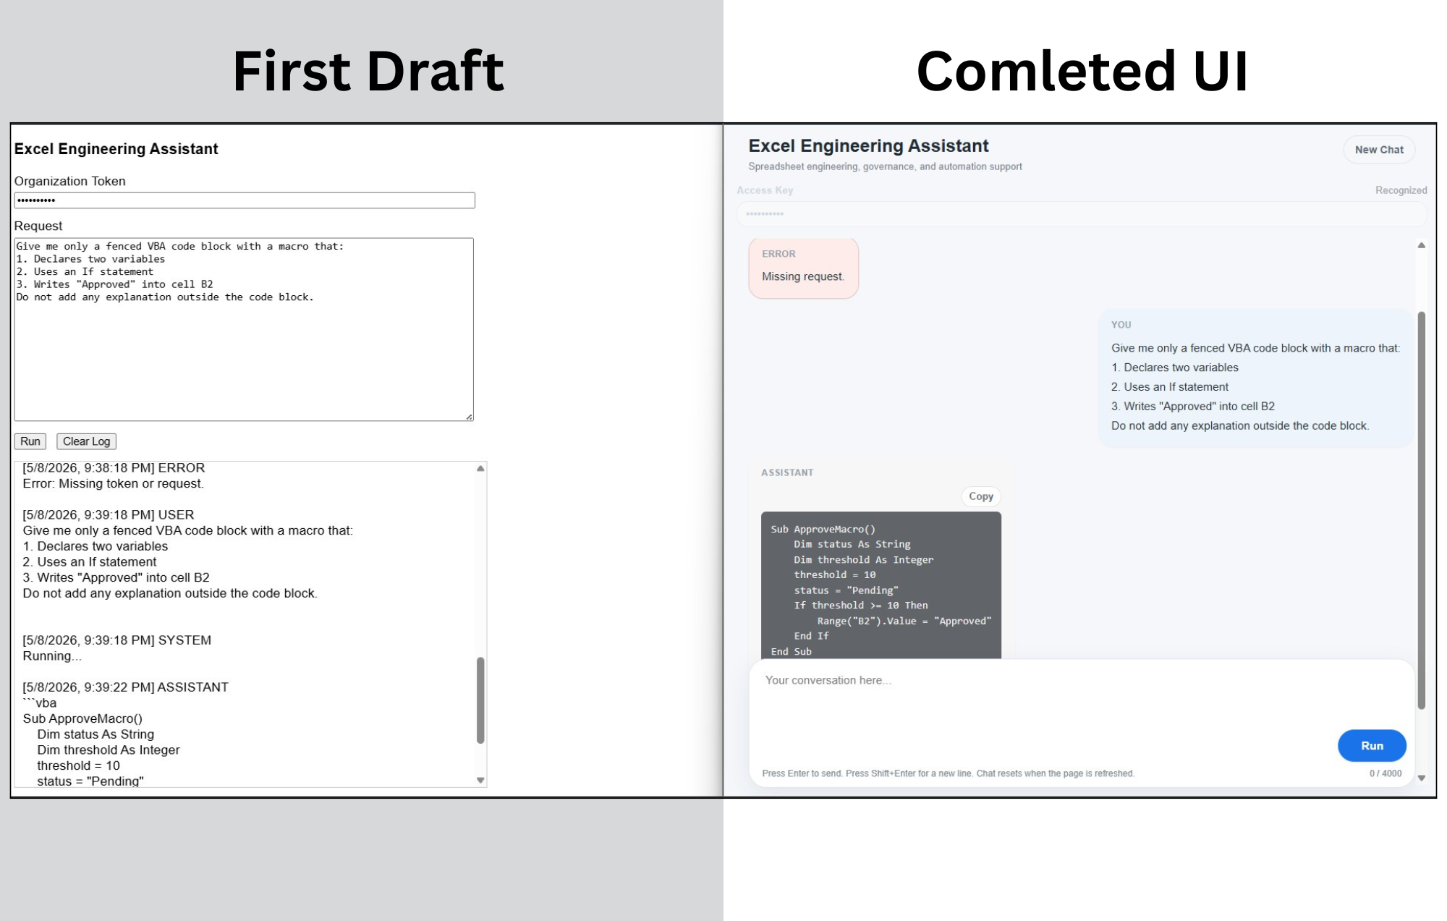This screenshot has height=921, width=1447.
Task: Start a New Chat
Action: tap(1379, 150)
